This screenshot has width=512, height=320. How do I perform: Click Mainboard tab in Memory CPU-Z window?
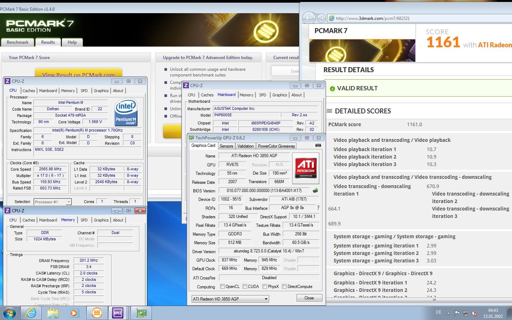click(x=48, y=220)
